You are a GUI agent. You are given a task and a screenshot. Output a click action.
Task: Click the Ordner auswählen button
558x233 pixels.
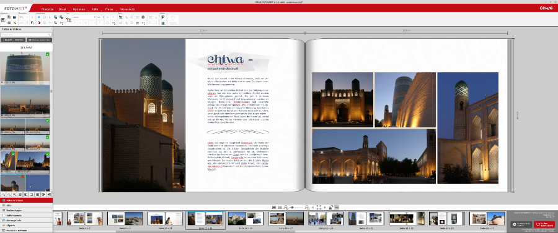point(39,40)
